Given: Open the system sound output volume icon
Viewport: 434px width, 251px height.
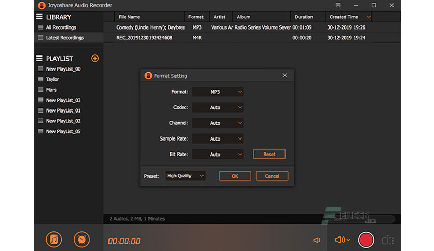Looking at the screenshot, I should 340,240.
